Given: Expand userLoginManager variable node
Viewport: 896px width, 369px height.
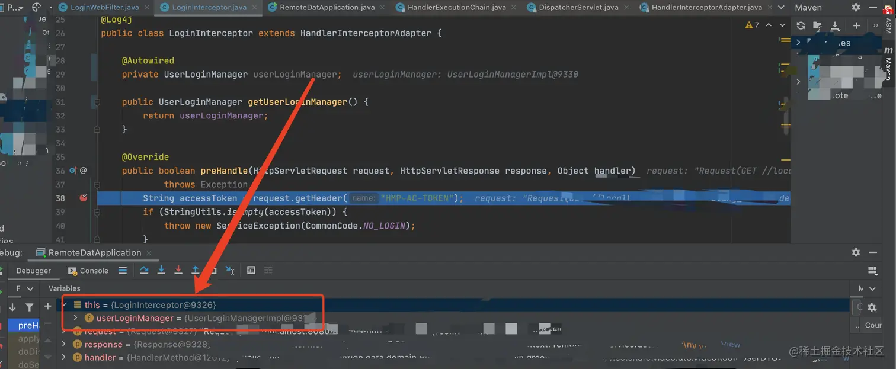Looking at the screenshot, I should point(75,318).
